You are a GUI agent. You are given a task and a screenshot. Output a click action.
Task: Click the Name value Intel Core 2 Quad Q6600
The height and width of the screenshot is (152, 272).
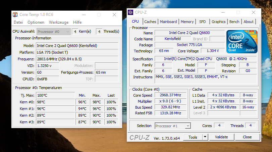pyautogui.click(x=189, y=33)
